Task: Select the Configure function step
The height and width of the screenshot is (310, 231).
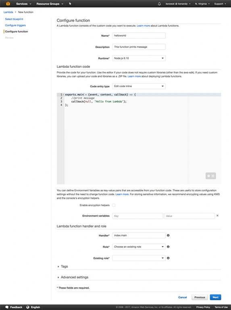Action: 17,31
